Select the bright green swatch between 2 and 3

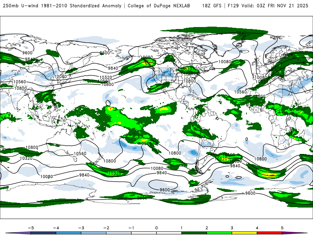219,233
